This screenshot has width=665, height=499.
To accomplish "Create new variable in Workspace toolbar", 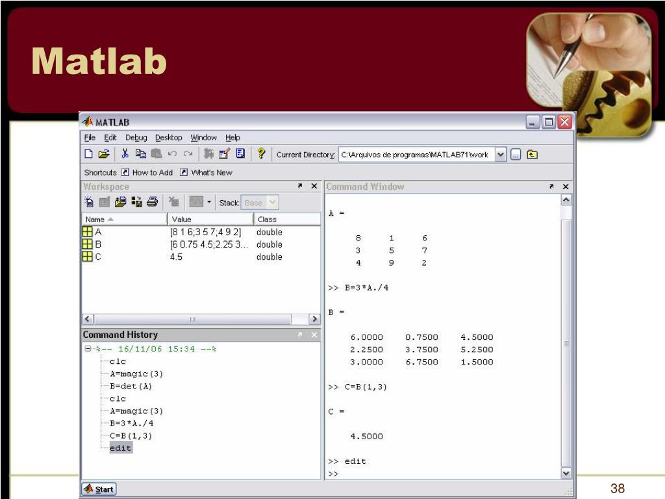I will pos(88,202).
